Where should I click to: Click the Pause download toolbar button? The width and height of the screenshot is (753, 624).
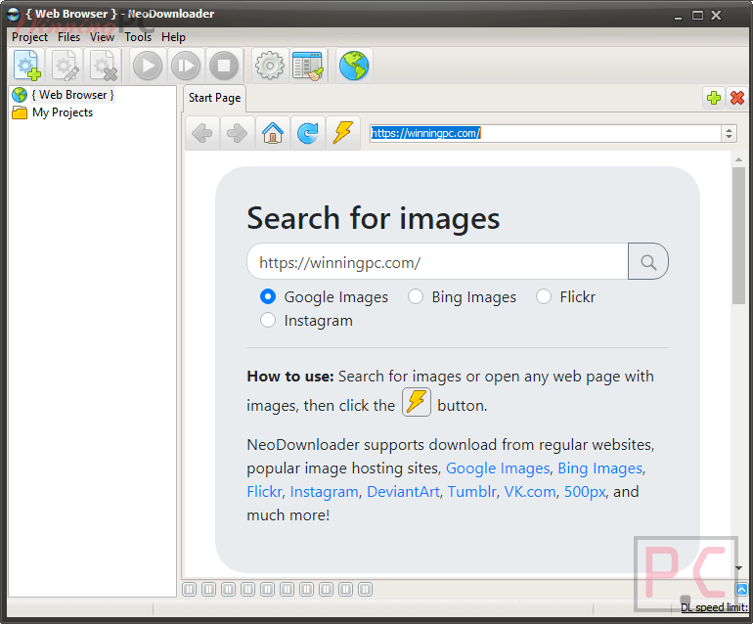[x=186, y=66]
